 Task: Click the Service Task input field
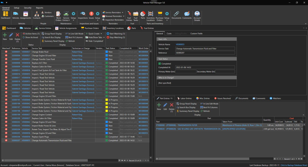pos(205,48)
